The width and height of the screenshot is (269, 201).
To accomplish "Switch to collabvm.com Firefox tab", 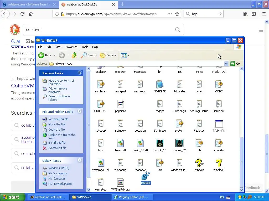I will tap(29, 4).
